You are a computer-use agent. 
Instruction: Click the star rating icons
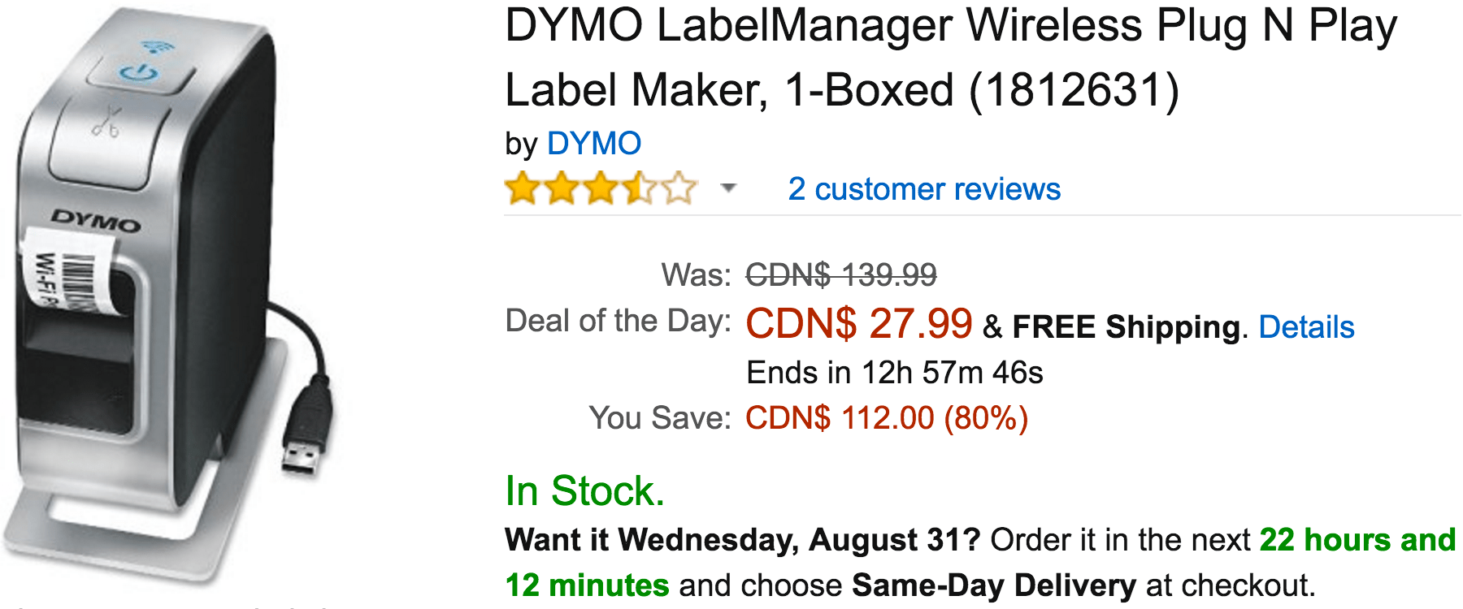point(601,188)
